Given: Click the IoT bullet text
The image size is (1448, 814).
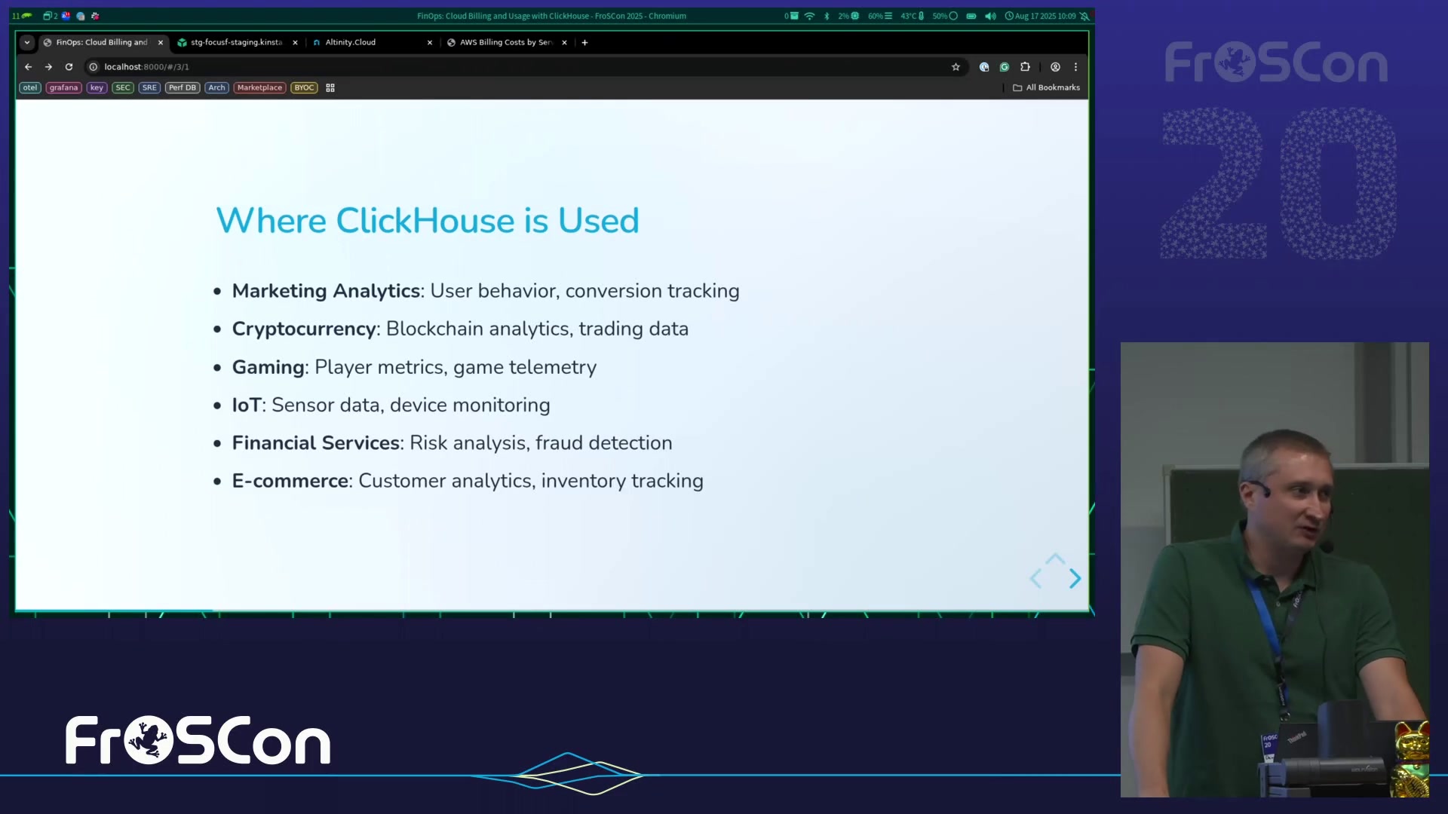Looking at the screenshot, I should (391, 405).
